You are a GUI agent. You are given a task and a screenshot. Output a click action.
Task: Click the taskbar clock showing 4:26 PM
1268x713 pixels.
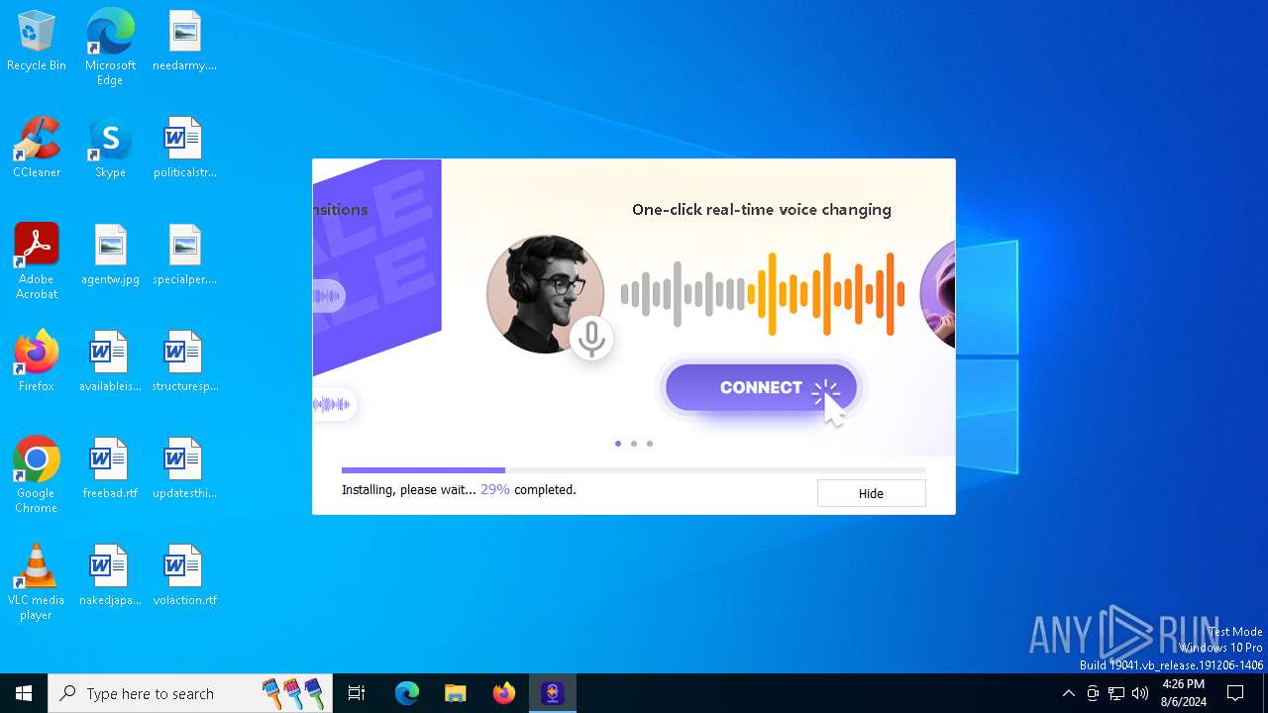[x=1184, y=693]
